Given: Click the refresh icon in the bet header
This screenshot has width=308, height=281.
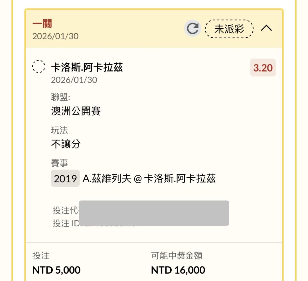Looking at the screenshot, I should click(193, 28).
